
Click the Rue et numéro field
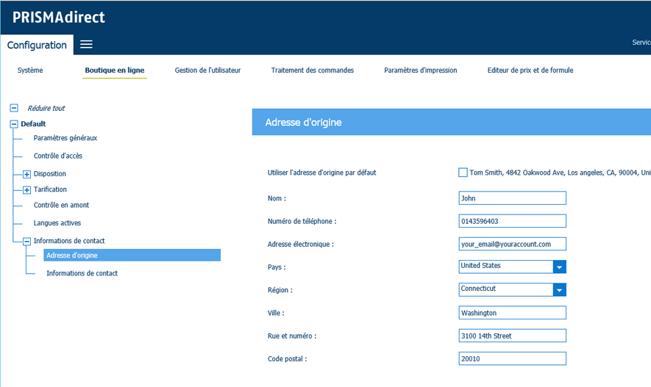pos(512,336)
